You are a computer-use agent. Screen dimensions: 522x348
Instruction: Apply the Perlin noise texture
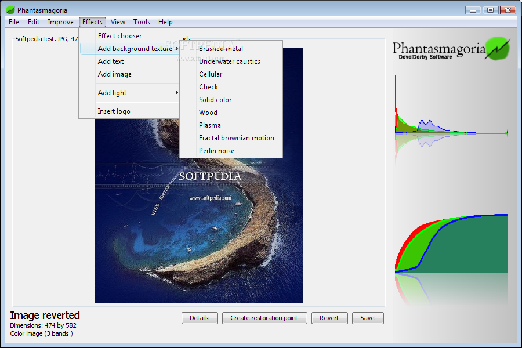click(x=231, y=151)
